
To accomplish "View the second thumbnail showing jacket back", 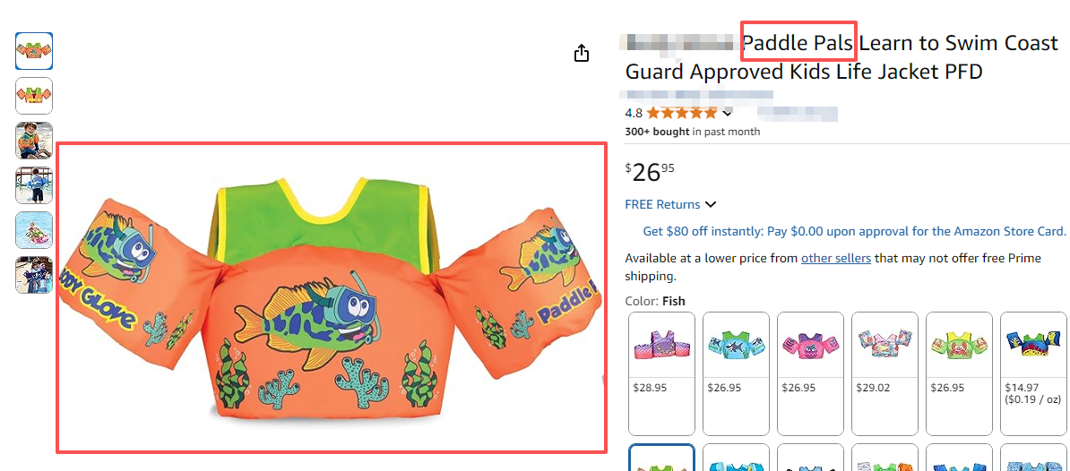I will point(34,96).
